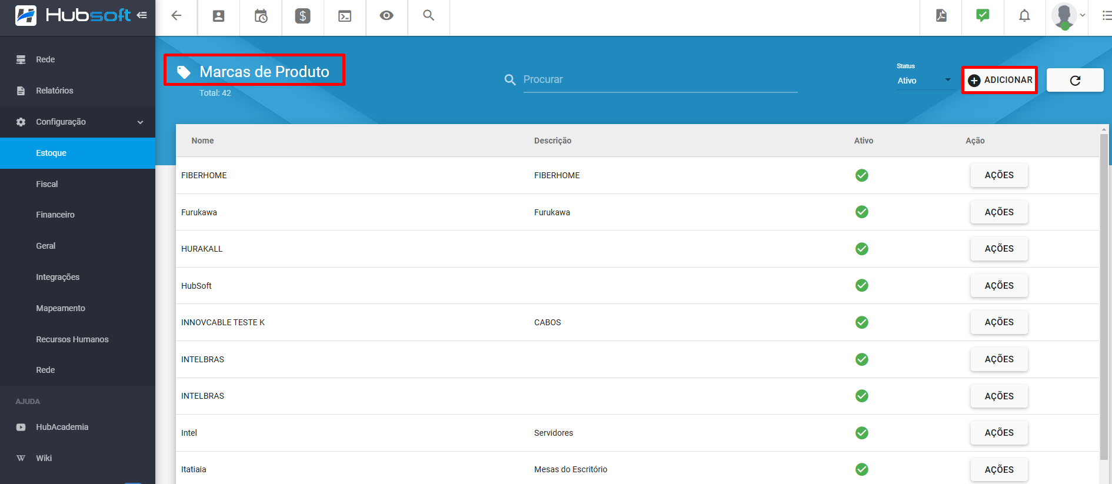This screenshot has height=484, width=1112.
Task: Click the ADICIONAR button
Action: [1000, 80]
